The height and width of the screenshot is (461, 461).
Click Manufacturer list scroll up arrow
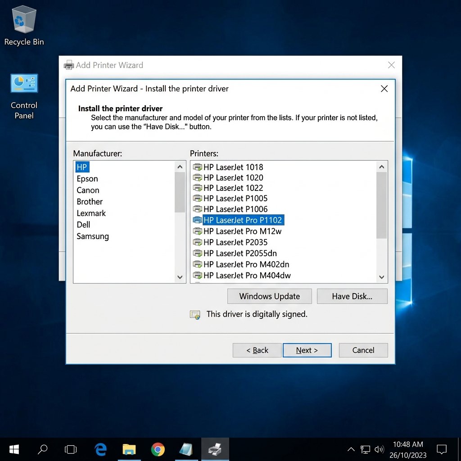pyautogui.click(x=180, y=167)
